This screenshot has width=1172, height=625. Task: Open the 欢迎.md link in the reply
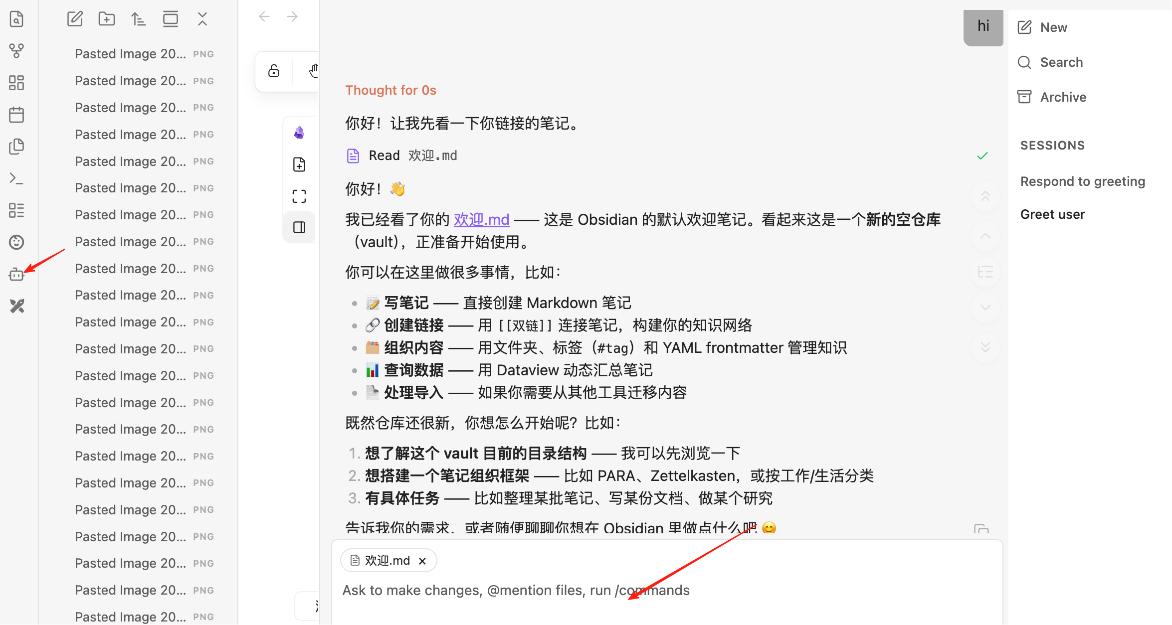pos(481,219)
